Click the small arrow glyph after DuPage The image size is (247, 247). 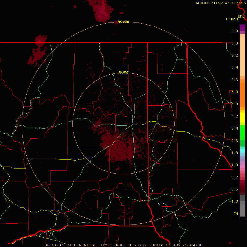pos(245,3)
